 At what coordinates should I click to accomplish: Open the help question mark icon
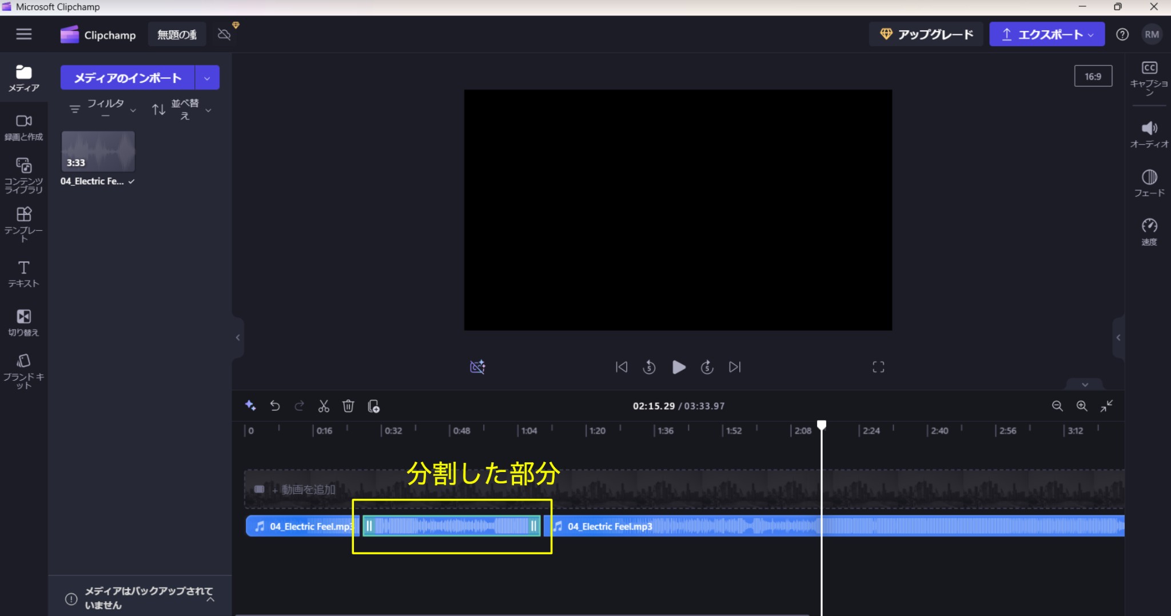click(x=1122, y=34)
